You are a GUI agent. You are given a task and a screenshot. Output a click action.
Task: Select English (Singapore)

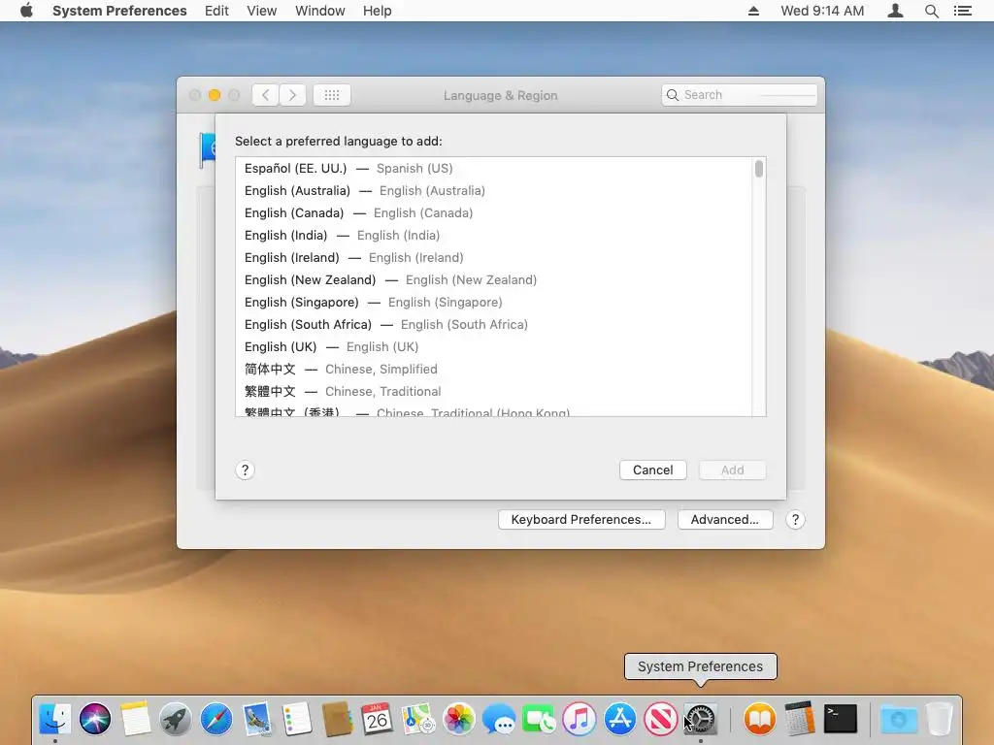[494, 303]
